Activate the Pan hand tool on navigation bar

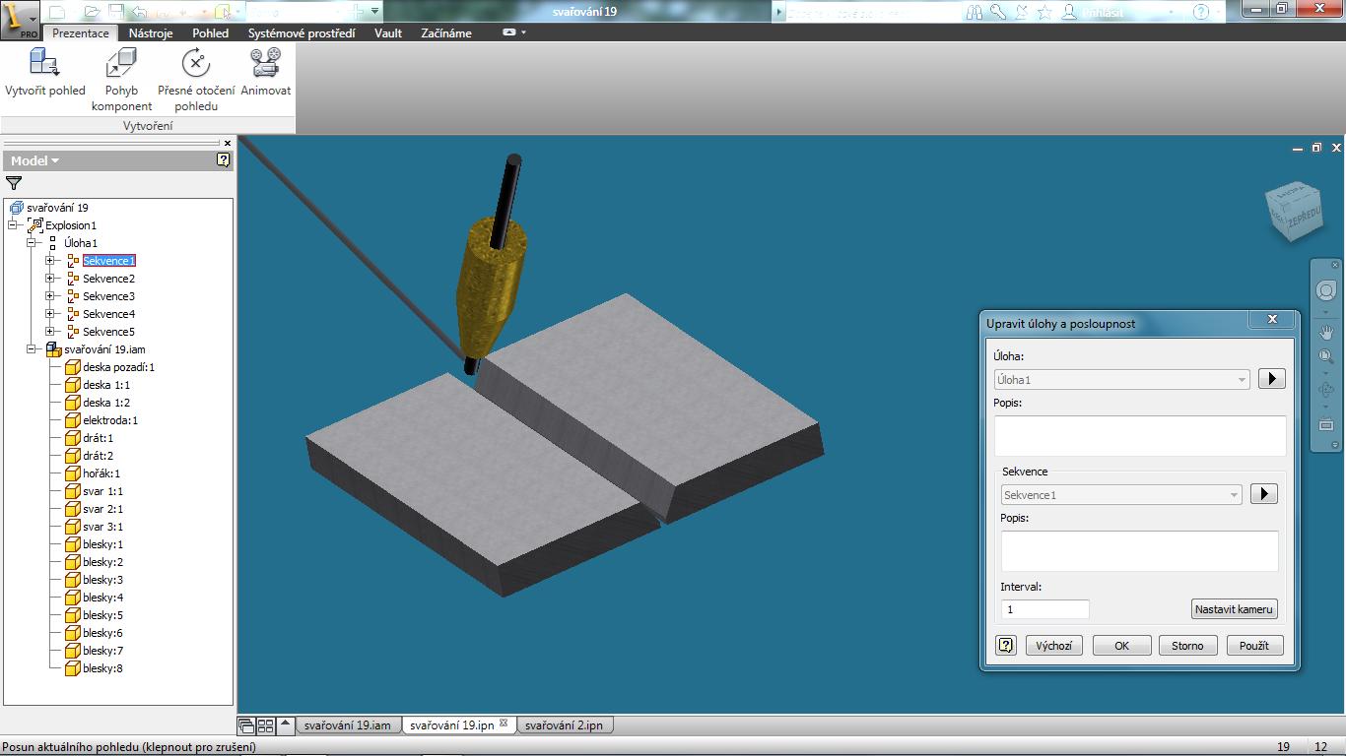[x=1326, y=332]
